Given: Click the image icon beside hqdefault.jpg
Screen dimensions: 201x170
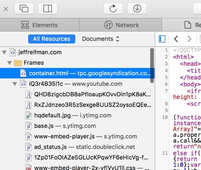Looking at the screenshot, I should [28, 115].
